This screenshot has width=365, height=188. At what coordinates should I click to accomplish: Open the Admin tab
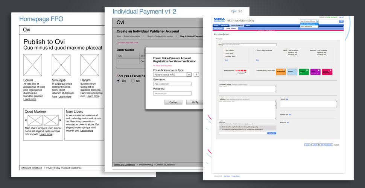tap(248, 25)
